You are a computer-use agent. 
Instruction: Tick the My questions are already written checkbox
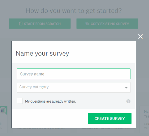click(x=20, y=101)
